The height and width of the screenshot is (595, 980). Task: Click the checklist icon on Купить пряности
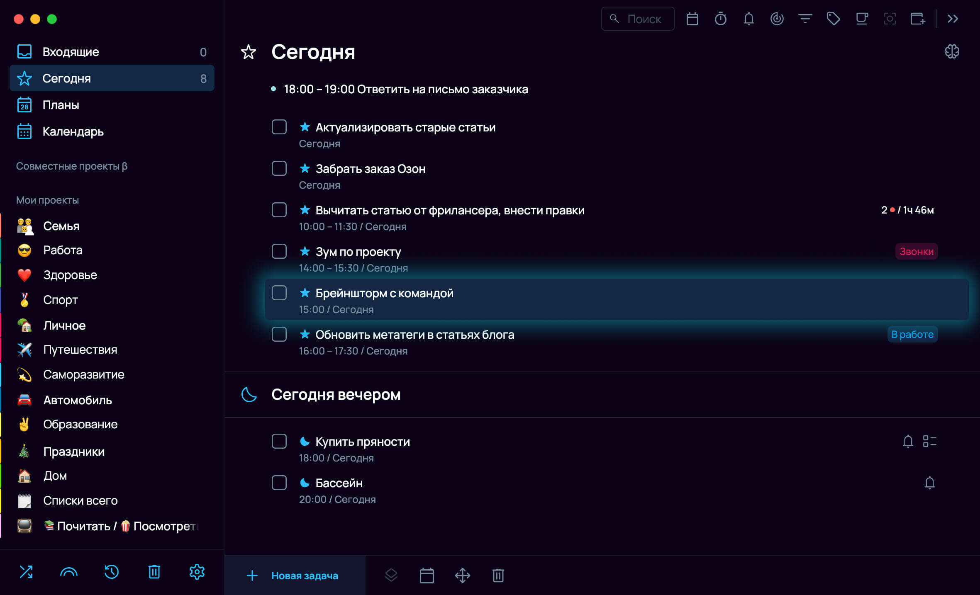929,441
